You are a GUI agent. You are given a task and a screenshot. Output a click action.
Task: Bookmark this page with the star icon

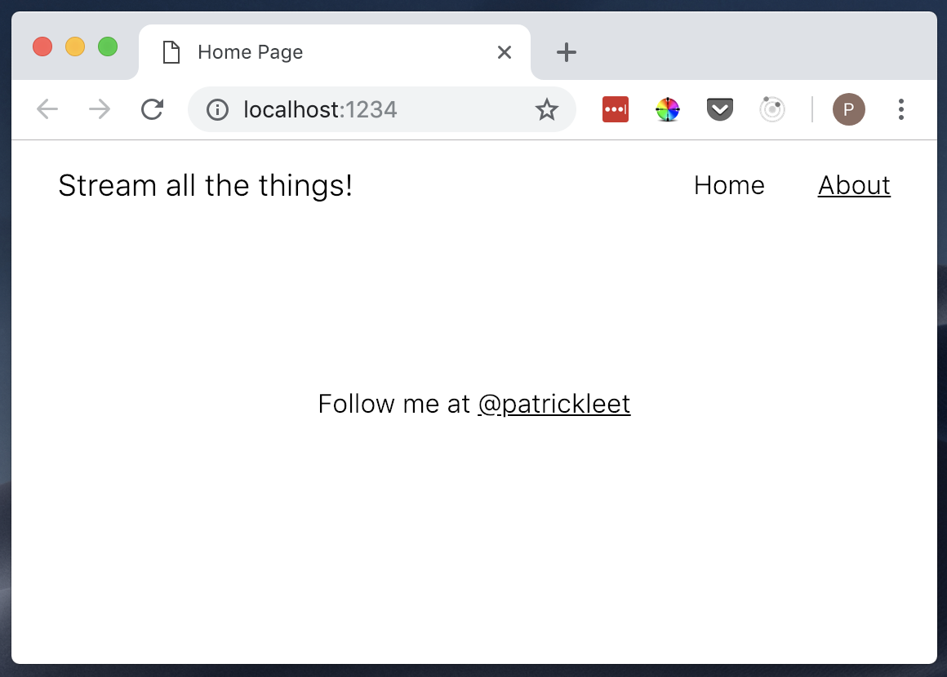[x=546, y=109]
